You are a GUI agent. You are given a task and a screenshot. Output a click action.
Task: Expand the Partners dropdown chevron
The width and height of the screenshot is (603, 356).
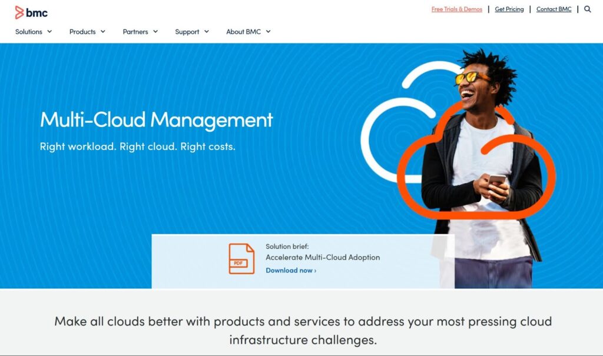pyautogui.click(x=155, y=32)
